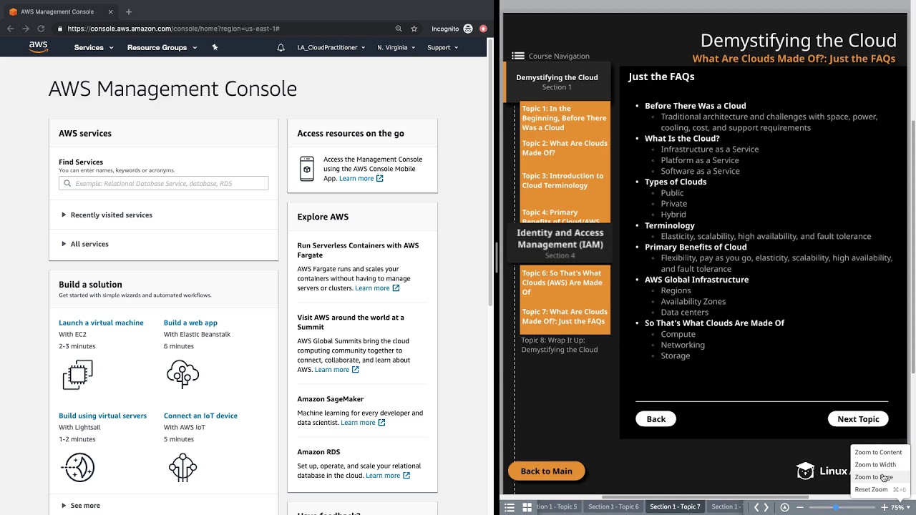Click the browser back arrow
The height and width of the screenshot is (515, 916).
[10, 29]
